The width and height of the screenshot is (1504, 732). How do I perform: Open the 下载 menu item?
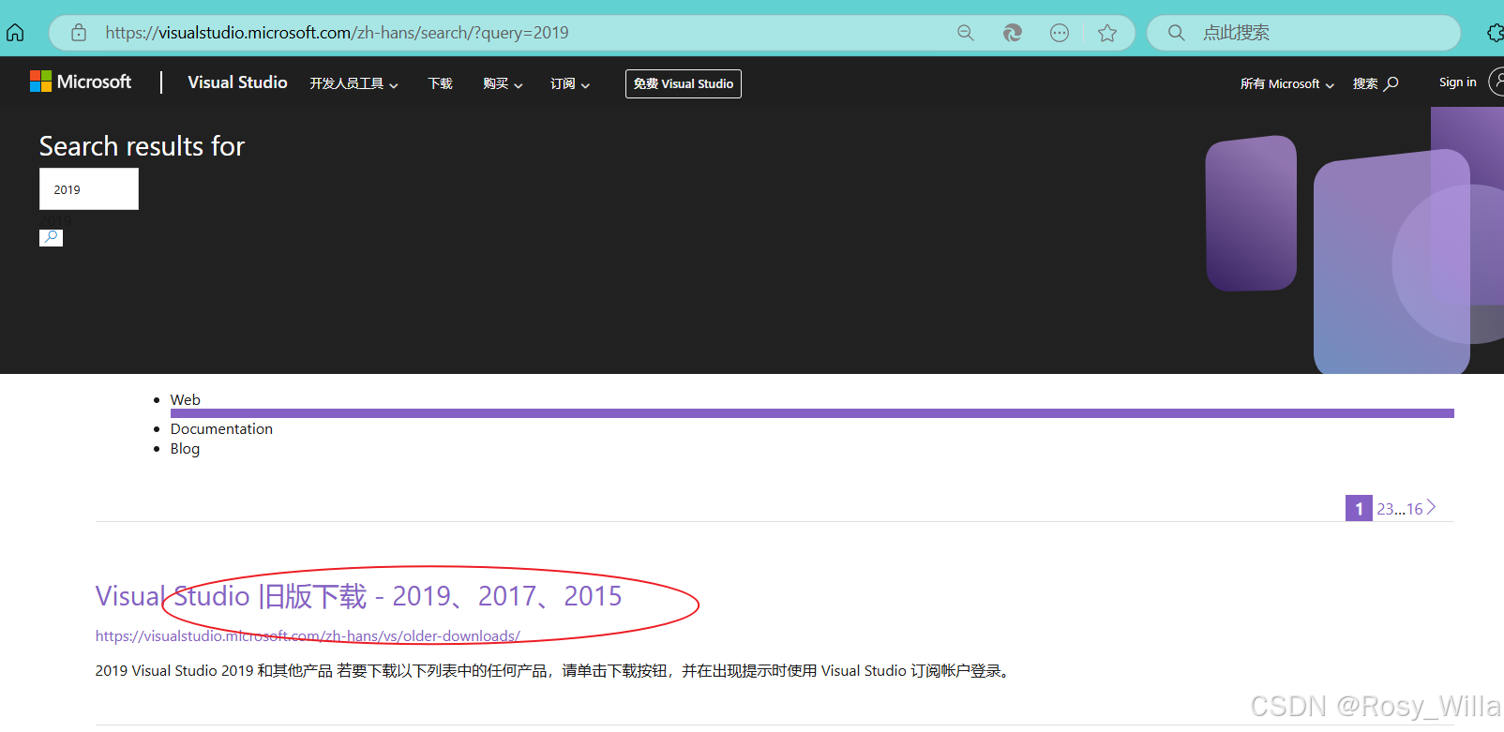pos(441,83)
